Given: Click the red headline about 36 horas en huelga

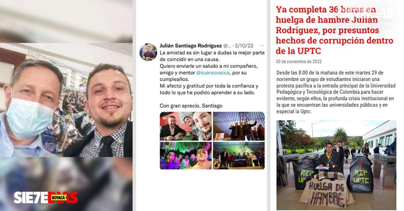Looking at the screenshot, I should 335,30.
